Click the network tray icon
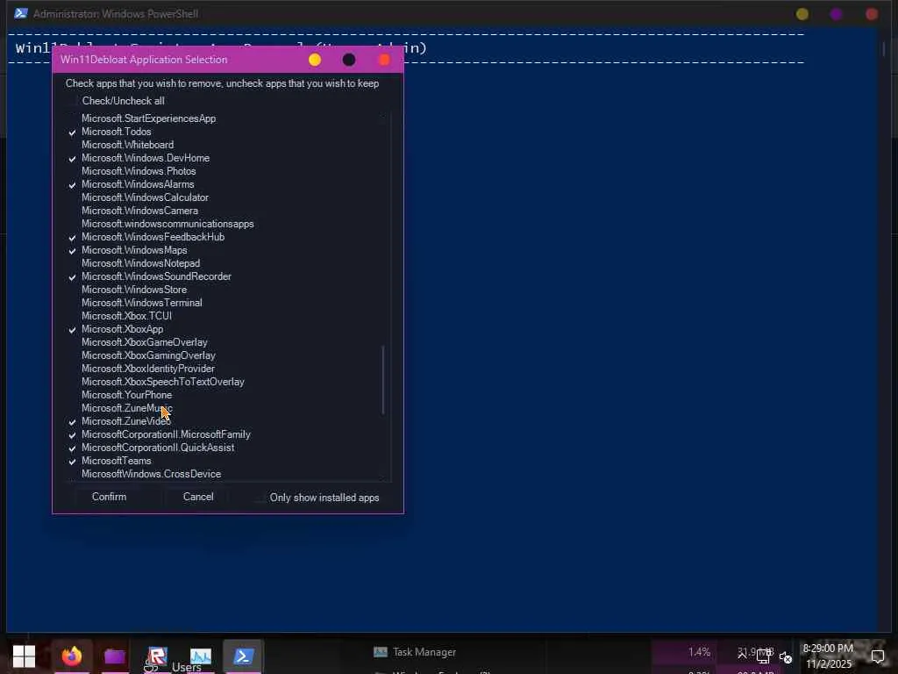Viewport: 898px width, 674px height. click(764, 656)
